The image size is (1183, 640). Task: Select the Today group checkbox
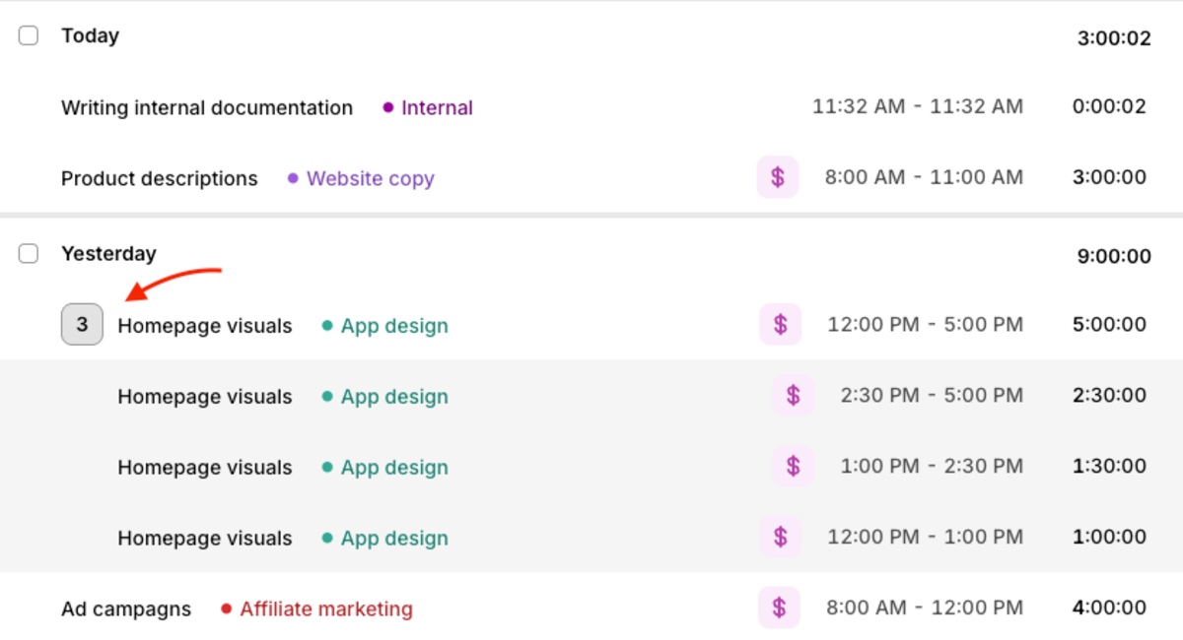pos(28,34)
